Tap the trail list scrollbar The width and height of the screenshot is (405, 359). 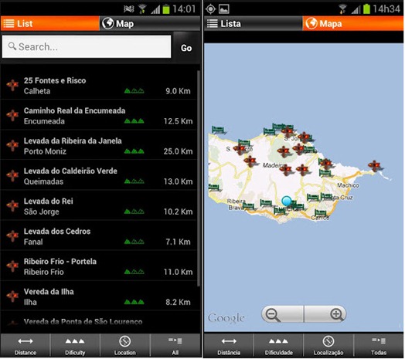(x=199, y=178)
